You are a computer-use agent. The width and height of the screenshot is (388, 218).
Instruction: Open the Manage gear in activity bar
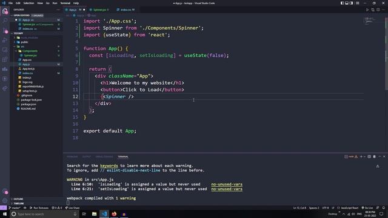[x=5, y=200]
